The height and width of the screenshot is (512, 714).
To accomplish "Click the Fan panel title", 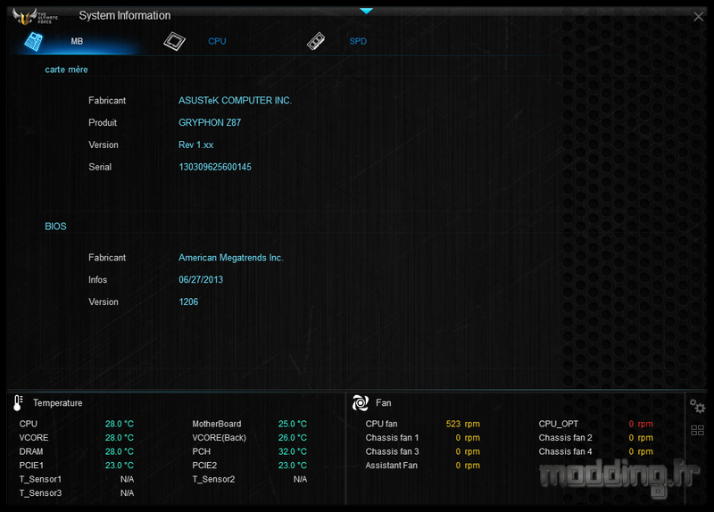I will (x=384, y=403).
